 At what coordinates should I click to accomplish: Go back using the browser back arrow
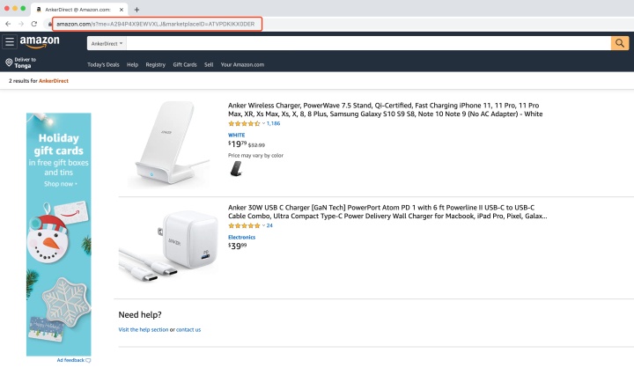click(8, 24)
